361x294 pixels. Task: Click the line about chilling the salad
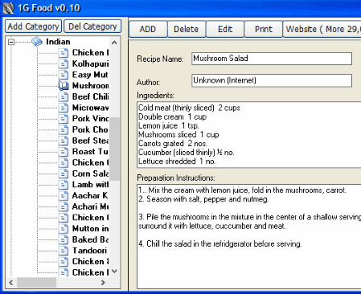(219, 243)
